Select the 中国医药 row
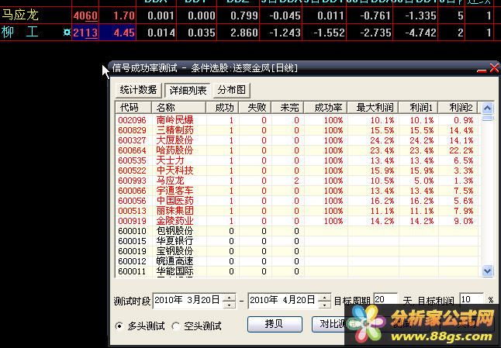Viewport: 501px width, 348px height. 297,201
